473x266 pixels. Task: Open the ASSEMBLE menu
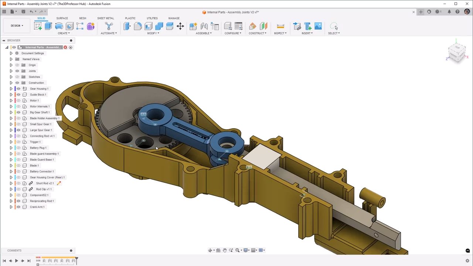pyautogui.click(x=204, y=33)
